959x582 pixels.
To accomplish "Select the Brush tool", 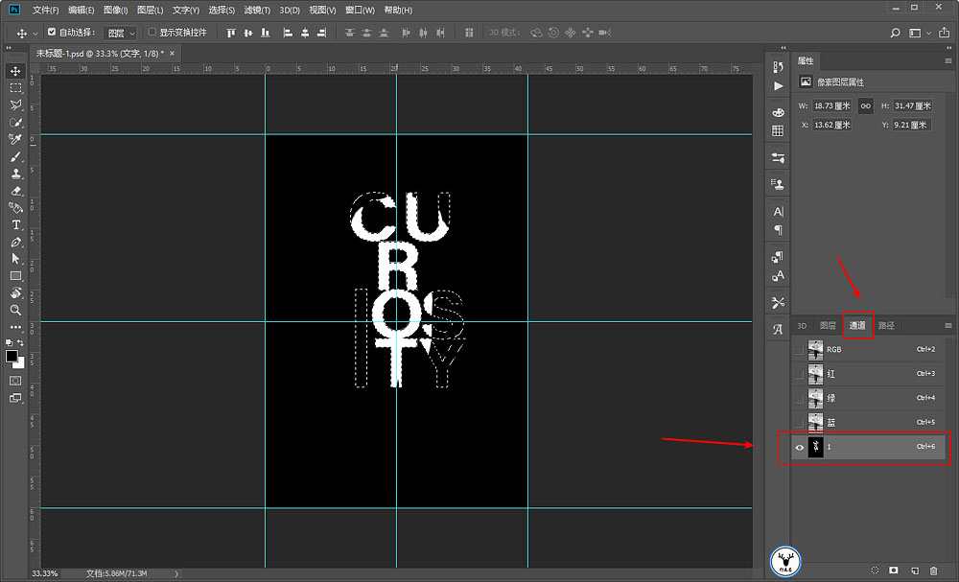I will [16, 156].
